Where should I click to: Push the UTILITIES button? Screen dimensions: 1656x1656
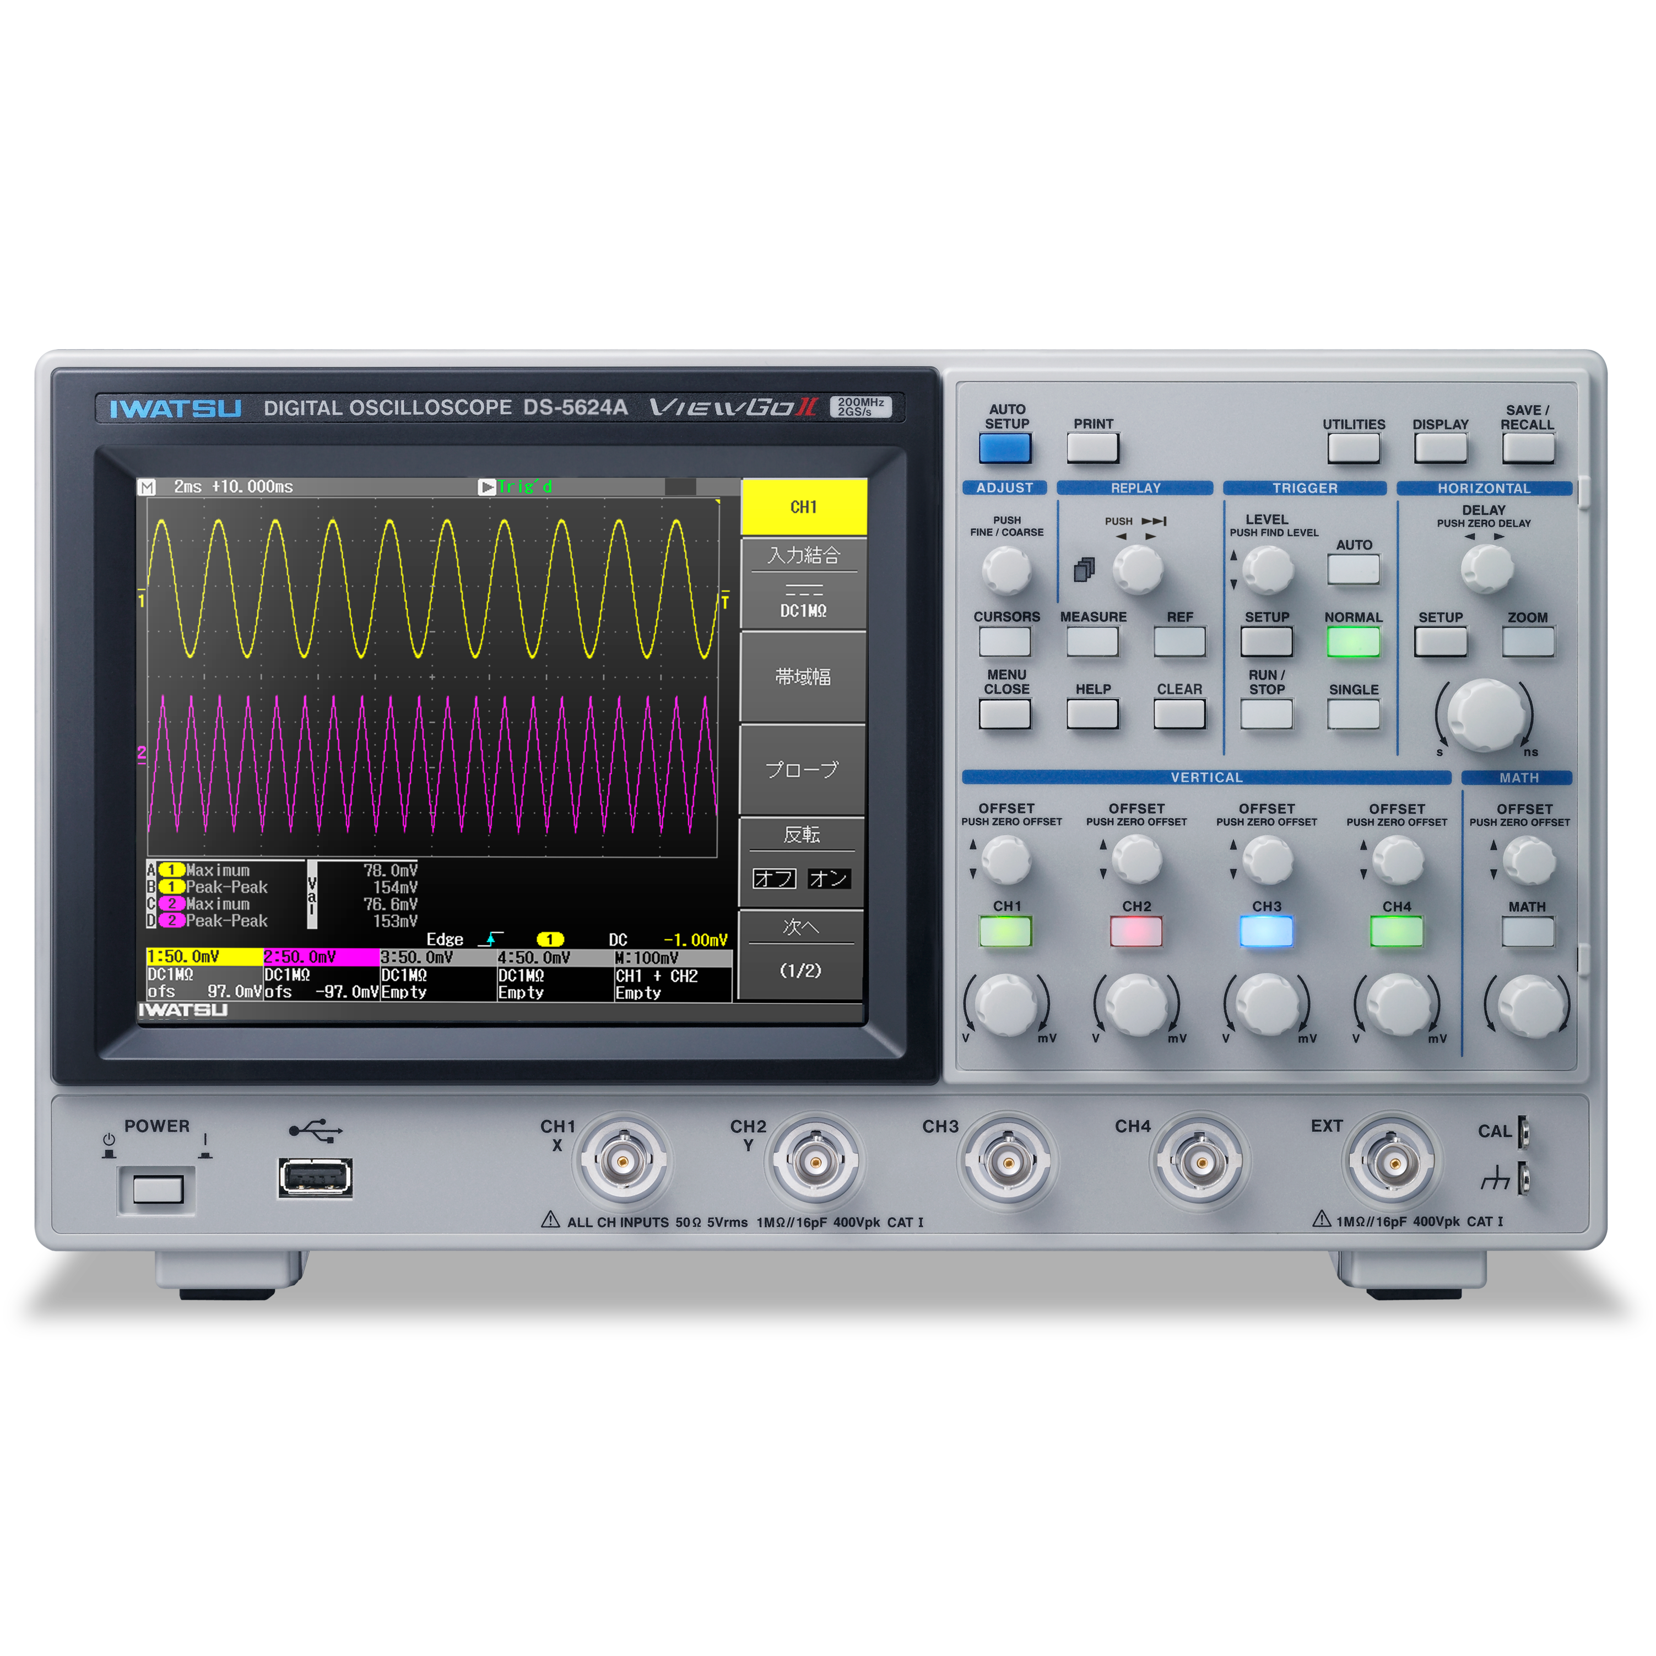click(x=1354, y=448)
